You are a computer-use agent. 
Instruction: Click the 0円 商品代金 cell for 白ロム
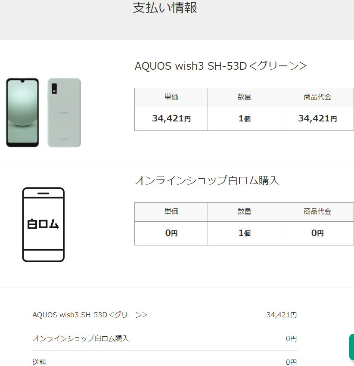tap(317, 233)
